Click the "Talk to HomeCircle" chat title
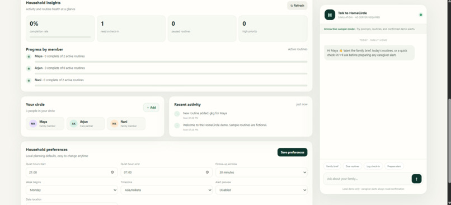The image size is (451, 205). pyautogui.click(x=353, y=13)
